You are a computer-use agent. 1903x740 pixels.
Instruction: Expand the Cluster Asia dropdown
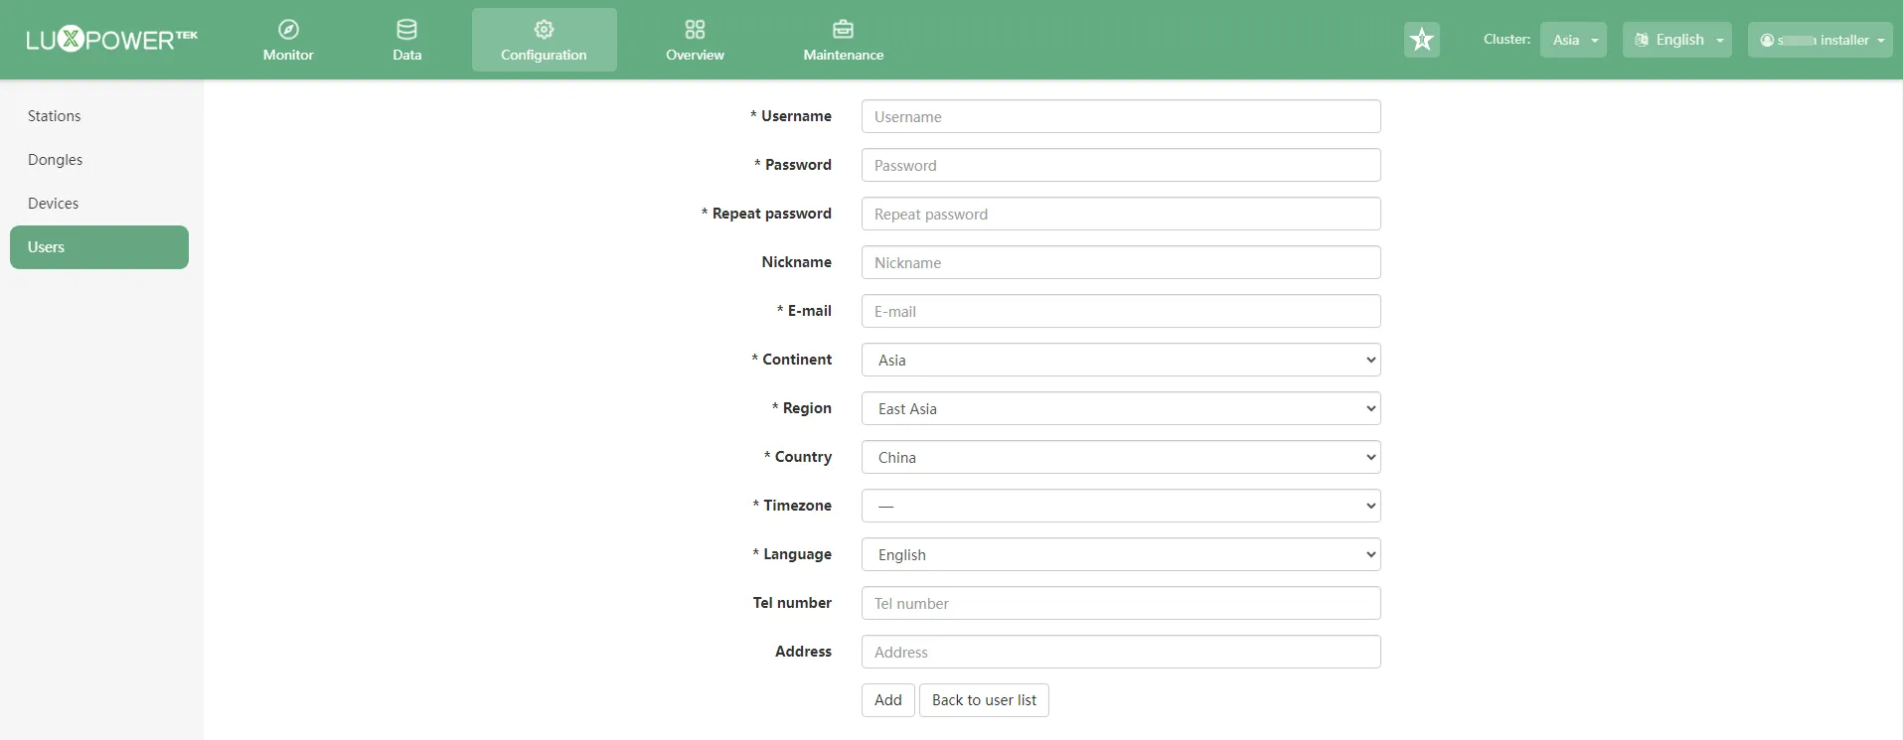(1573, 40)
